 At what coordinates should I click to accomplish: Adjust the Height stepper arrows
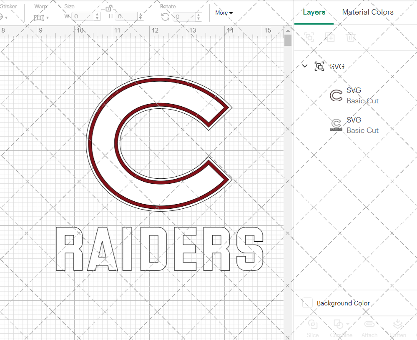(x=141, y=17)
